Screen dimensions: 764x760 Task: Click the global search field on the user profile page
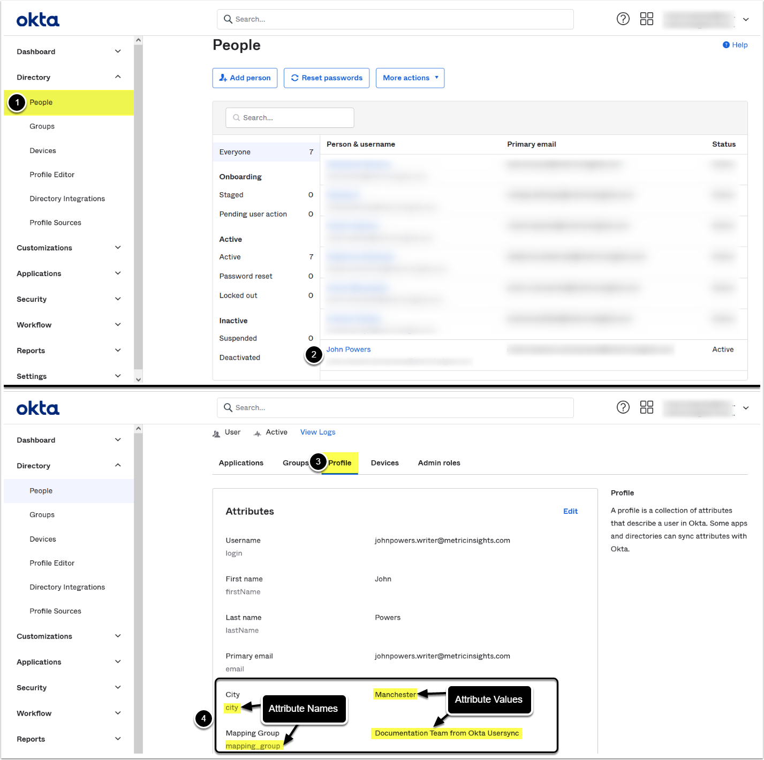click(395, 408)
